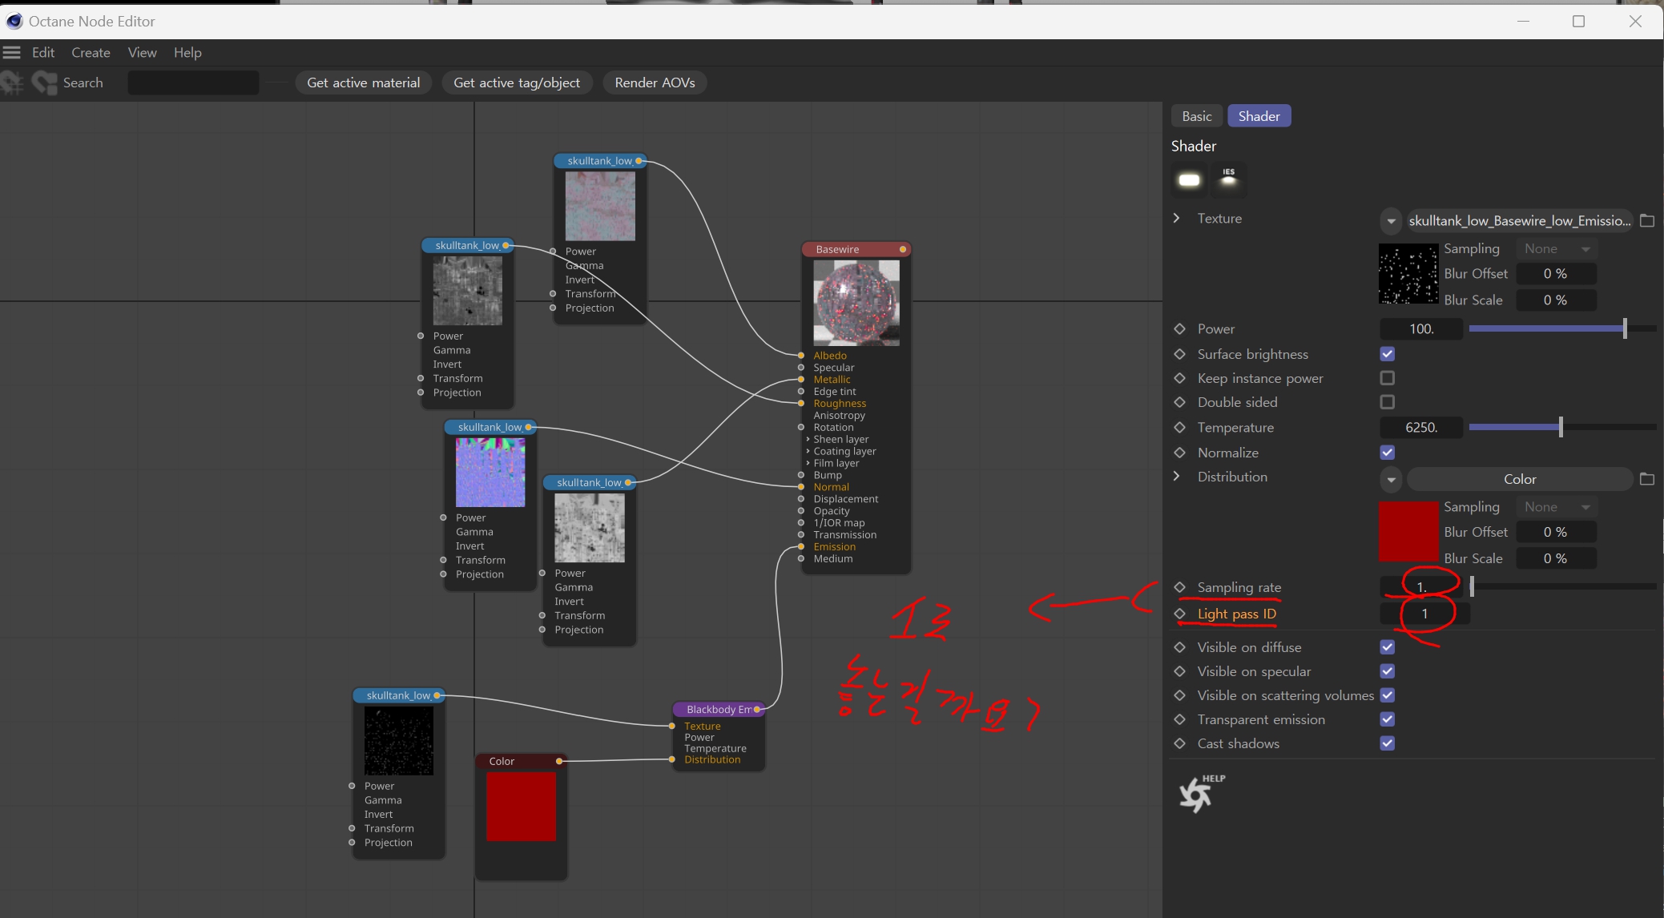Click Normalize keyframe diamond

point(1179,453)
